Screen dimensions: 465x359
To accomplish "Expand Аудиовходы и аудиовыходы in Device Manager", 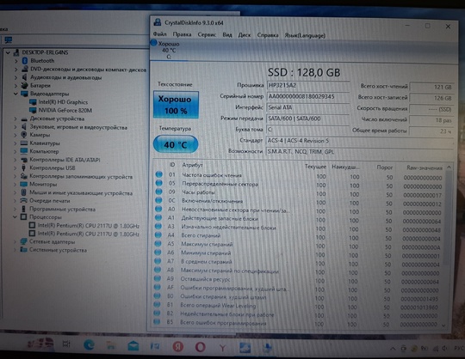I will pos(16,77).
